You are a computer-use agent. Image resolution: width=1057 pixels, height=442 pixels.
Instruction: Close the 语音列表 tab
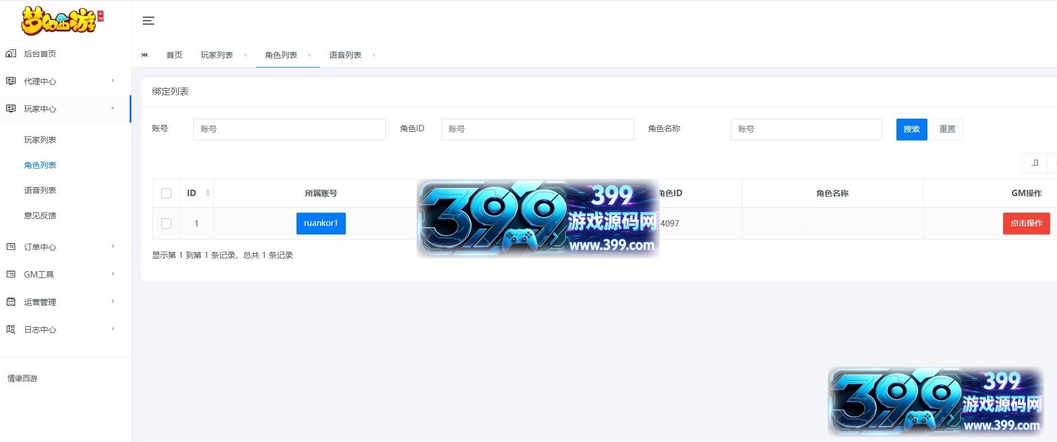point(374,55)
